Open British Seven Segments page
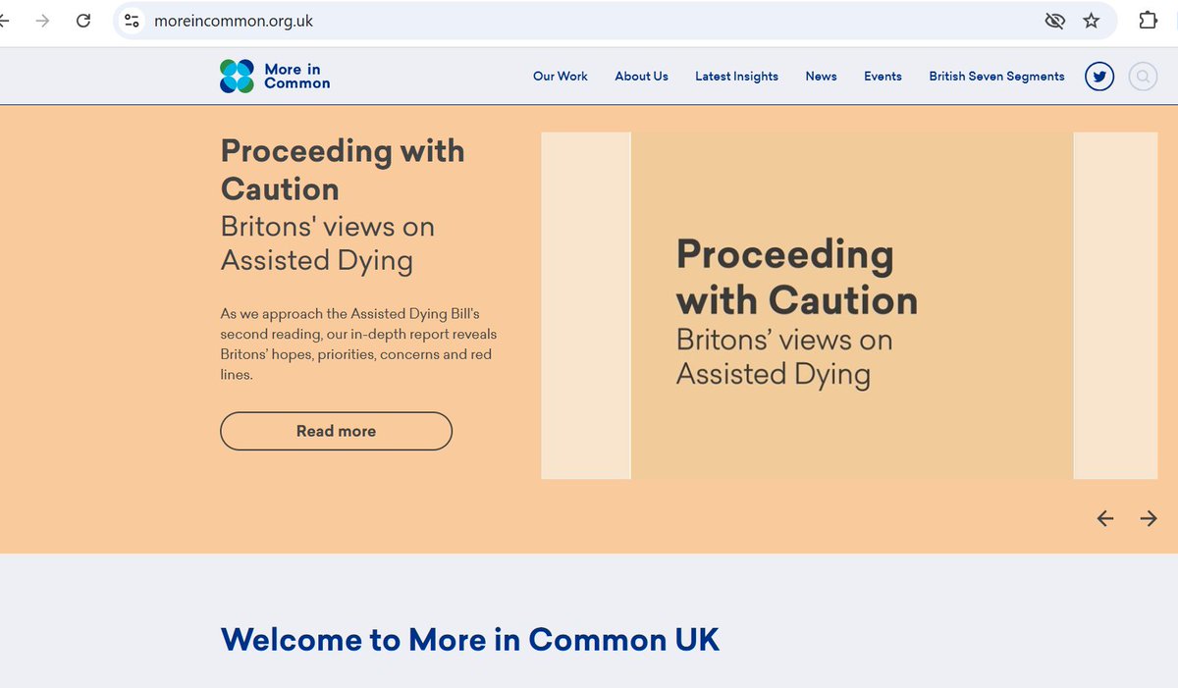Image resolution: width=1178 pixels, height=688 pixels. point(996,77)
